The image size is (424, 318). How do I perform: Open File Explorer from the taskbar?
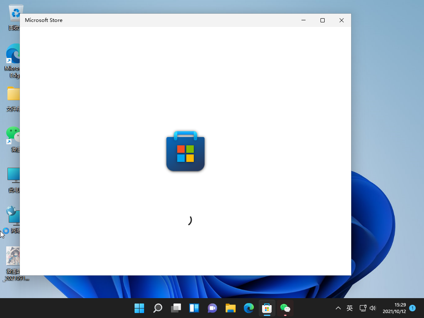[x=231, y=308]
